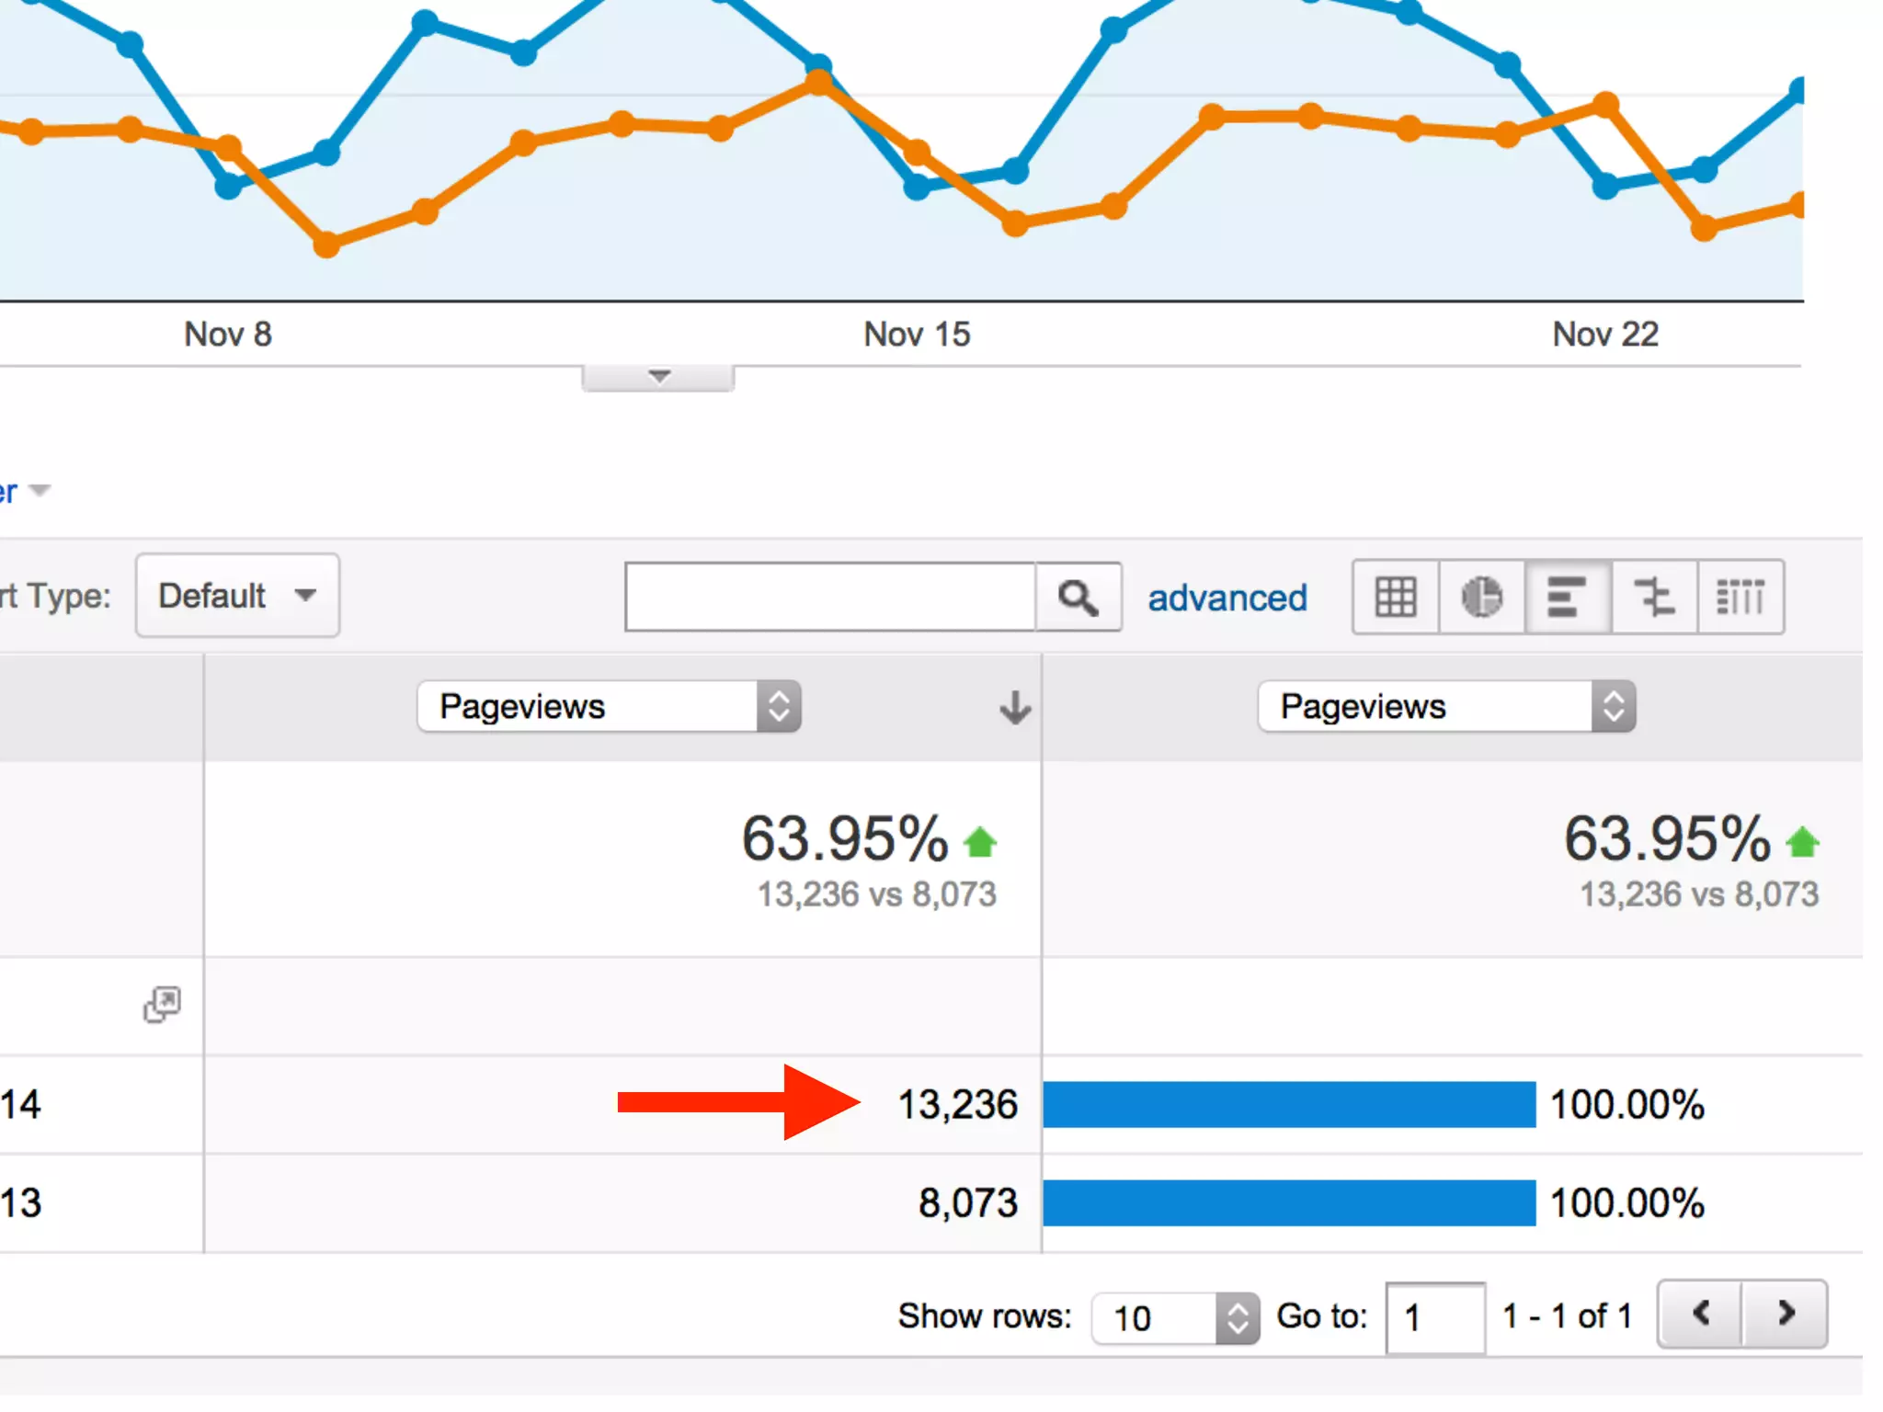
Task: Click the Go to page number field
Action: coord(1434,1318)
